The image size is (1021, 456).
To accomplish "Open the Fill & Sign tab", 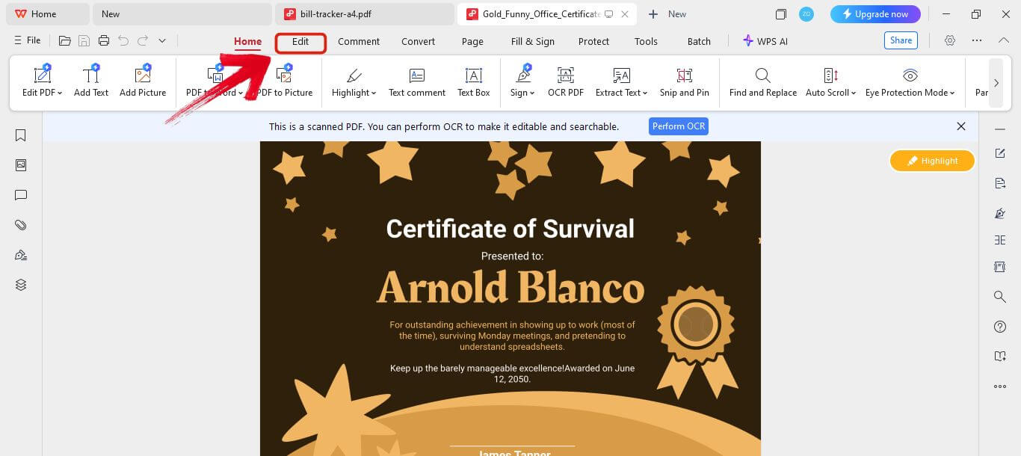I will (x=533, y=42).
